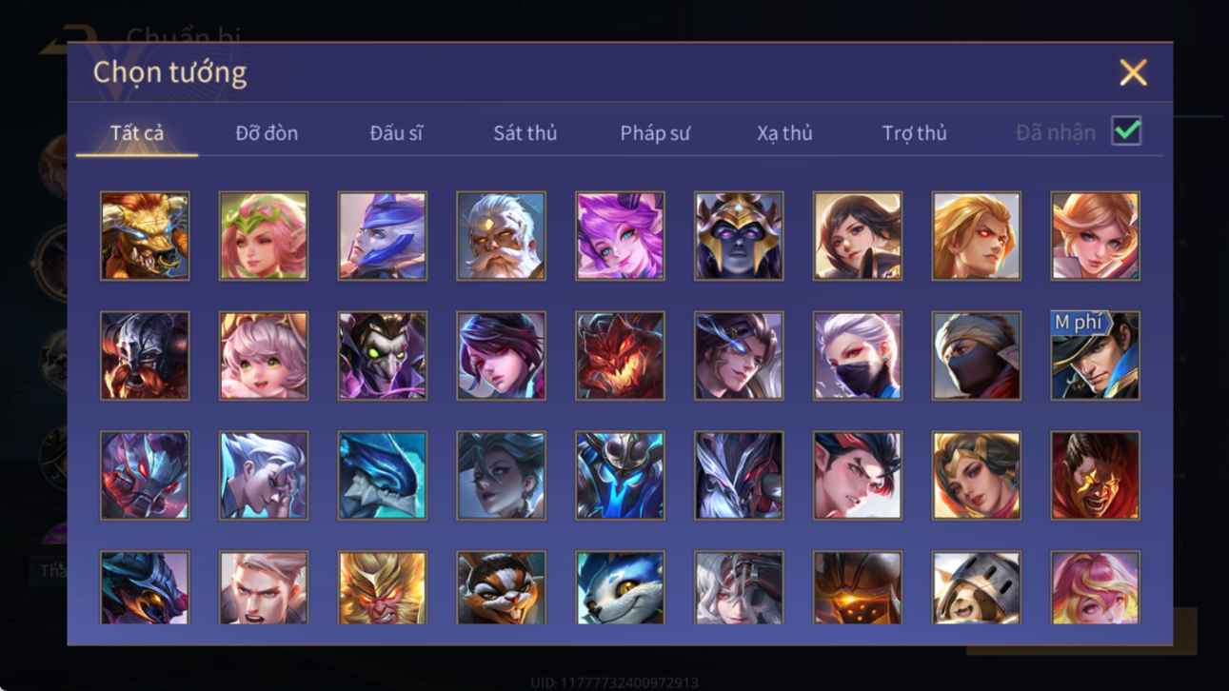Toggle the 'Đã nhận' checkbox

pos(1126,131)
